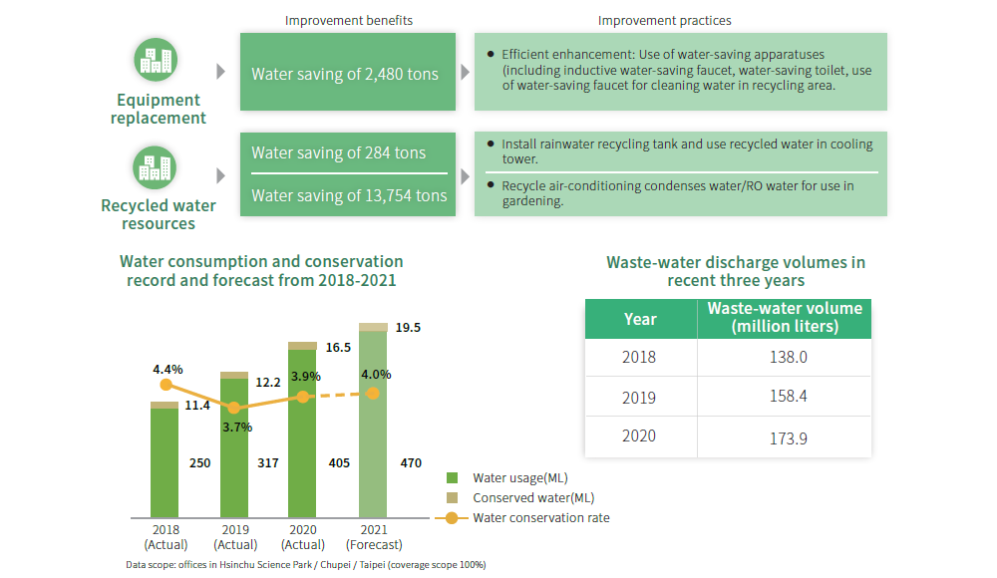Click the green Water usage legend swatch

point(452,478)
